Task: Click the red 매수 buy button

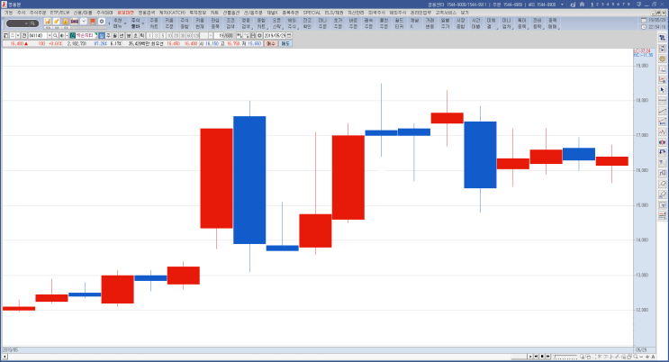Action: point(271,43)
